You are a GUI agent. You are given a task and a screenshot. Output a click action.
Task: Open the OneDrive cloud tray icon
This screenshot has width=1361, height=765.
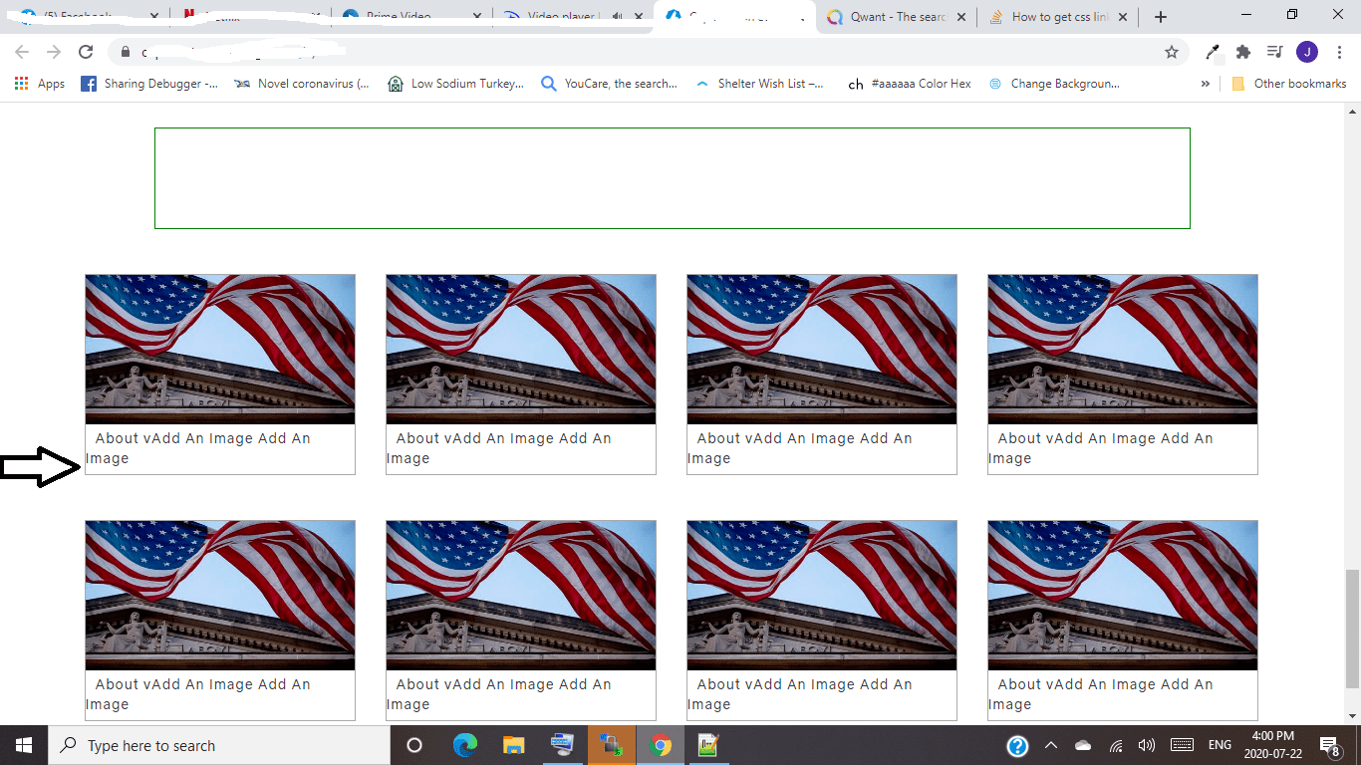point(1083,745)
